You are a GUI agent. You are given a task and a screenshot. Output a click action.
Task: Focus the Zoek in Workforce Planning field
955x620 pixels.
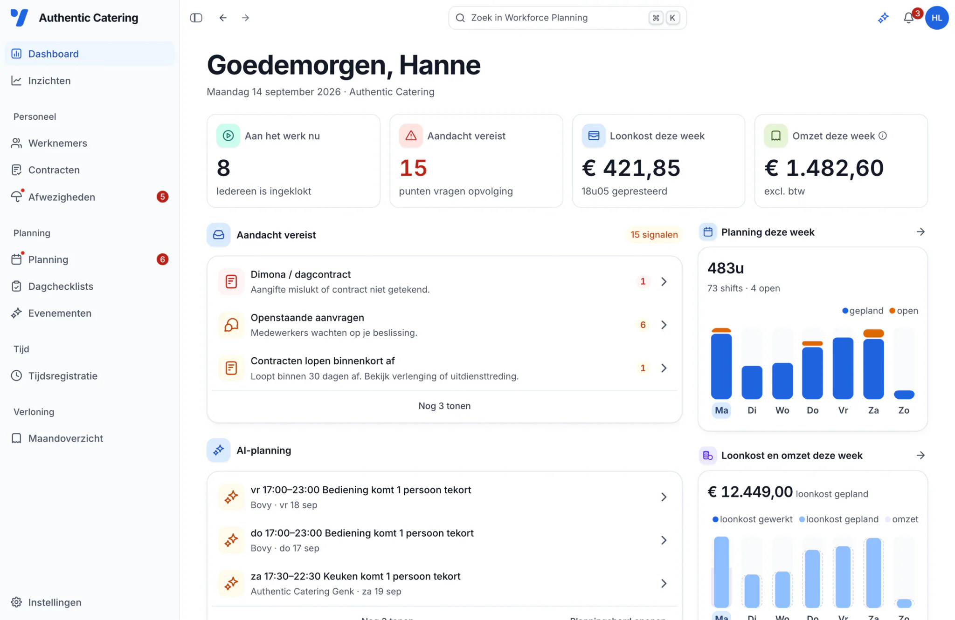click(567, 18)
